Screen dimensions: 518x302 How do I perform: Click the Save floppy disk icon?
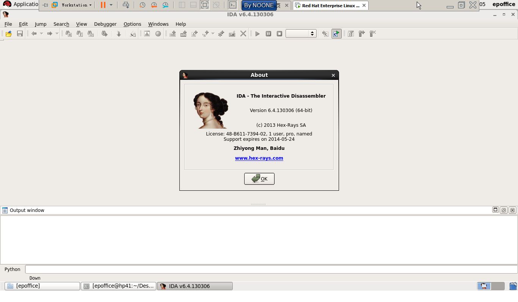tap(20, 34)
